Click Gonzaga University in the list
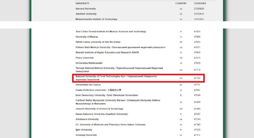 point(86,135)
